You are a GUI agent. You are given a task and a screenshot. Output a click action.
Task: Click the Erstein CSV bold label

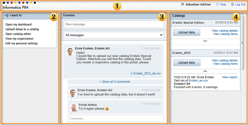tap(182, 84)
